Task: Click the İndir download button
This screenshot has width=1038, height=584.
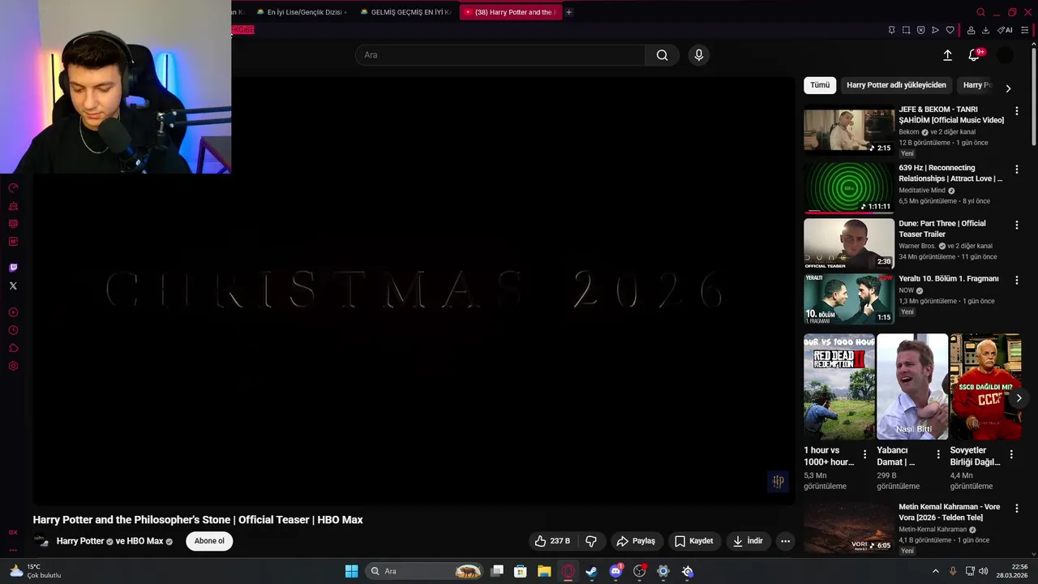Action: point(748,541)
